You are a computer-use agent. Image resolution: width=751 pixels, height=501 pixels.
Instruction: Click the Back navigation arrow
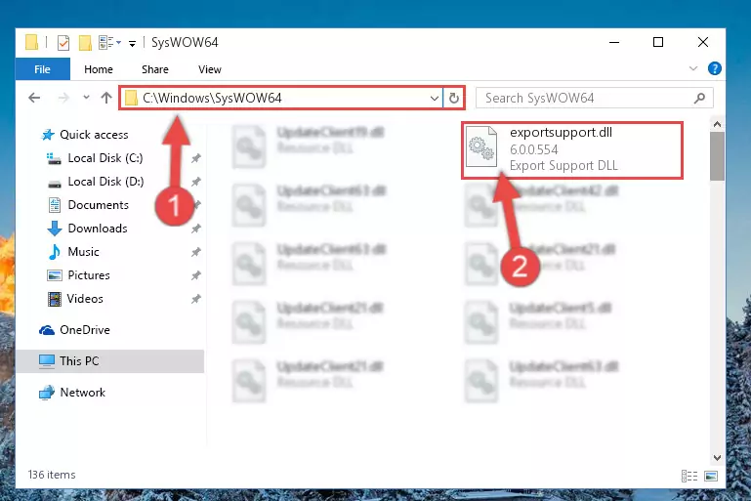point(34,99)
